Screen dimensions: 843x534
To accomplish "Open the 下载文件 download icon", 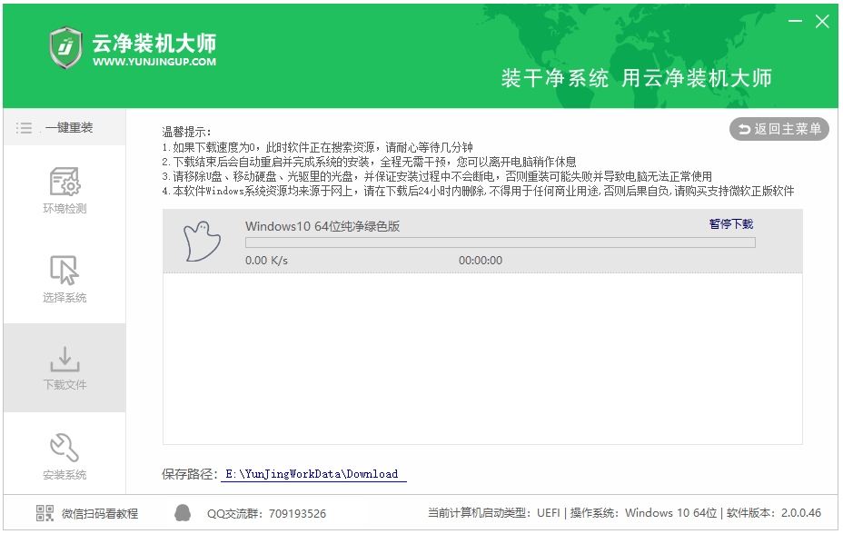I will 65,359.
